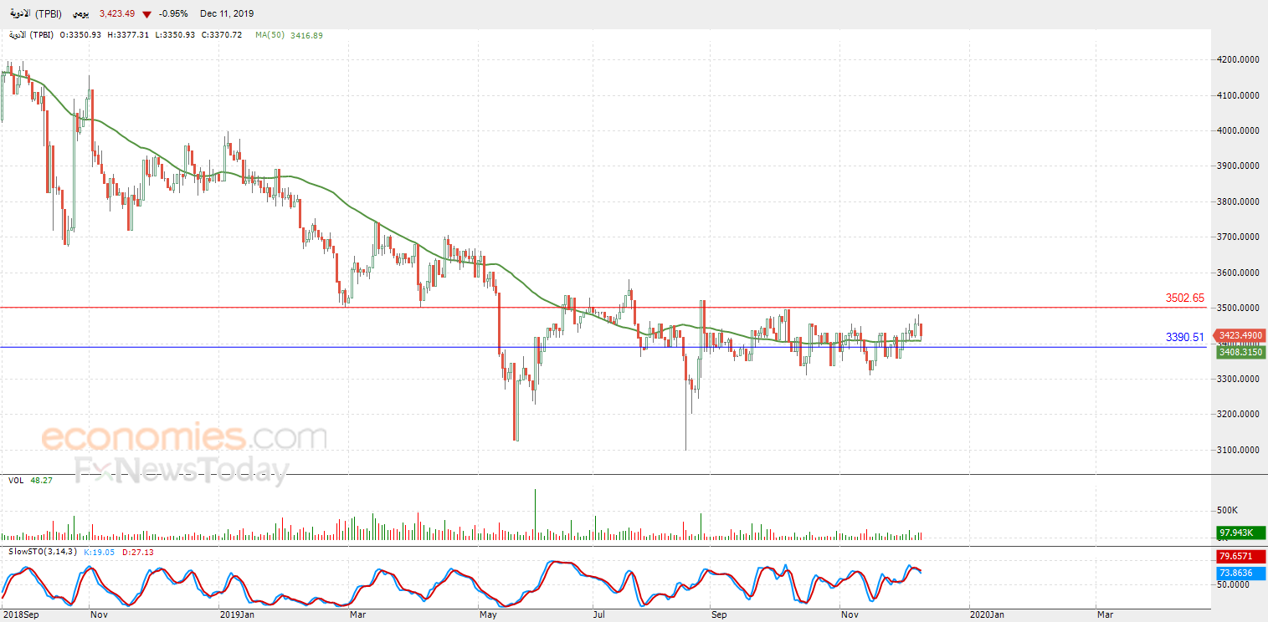This screenshot has width=1268, height=622.
Task: Click the red 3423.4900 current price tag
Action: pos(1240,335)
